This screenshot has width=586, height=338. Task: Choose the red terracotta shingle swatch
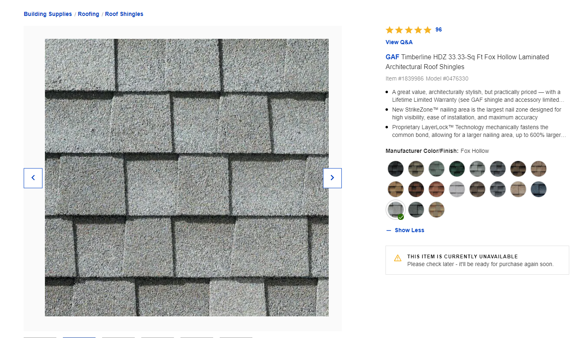437,189
